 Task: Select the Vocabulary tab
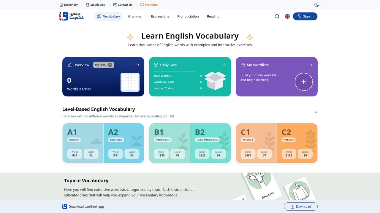[x=108, y=17]
